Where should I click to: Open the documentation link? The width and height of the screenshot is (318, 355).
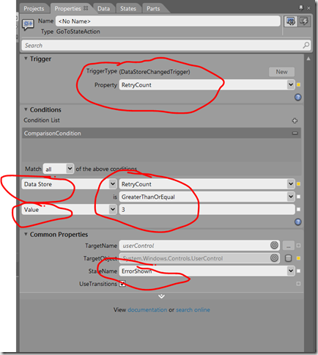pyautogui.click(x=147, y=310)
